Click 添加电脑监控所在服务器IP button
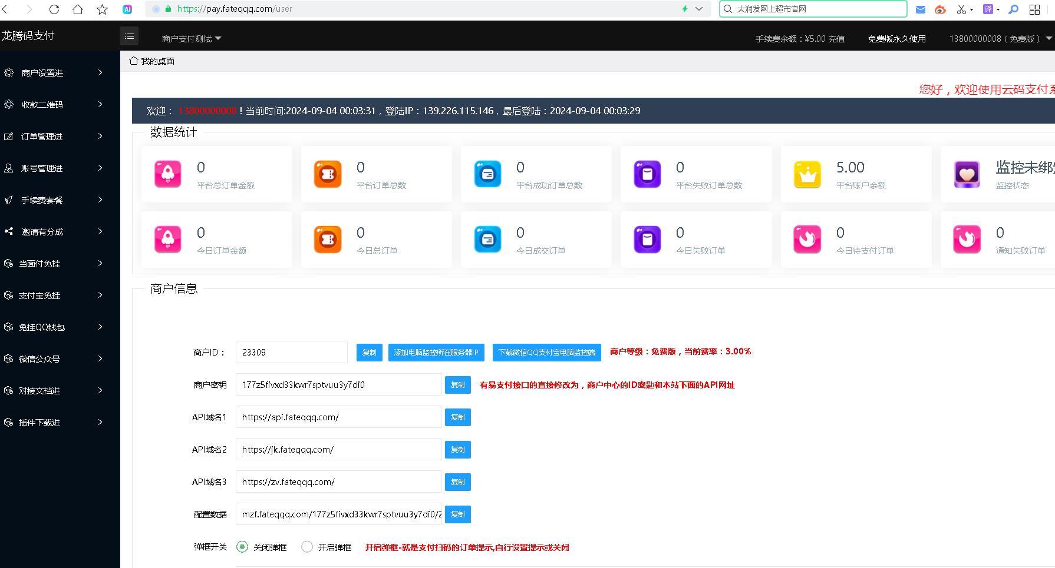This screenshot has height=568, width=1055. pyautogui.click(x=436, y=353)
